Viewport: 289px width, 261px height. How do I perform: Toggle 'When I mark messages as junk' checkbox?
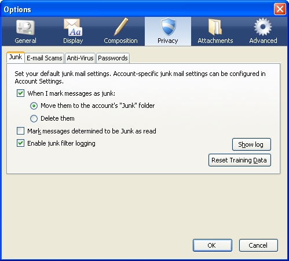point(20,93)
